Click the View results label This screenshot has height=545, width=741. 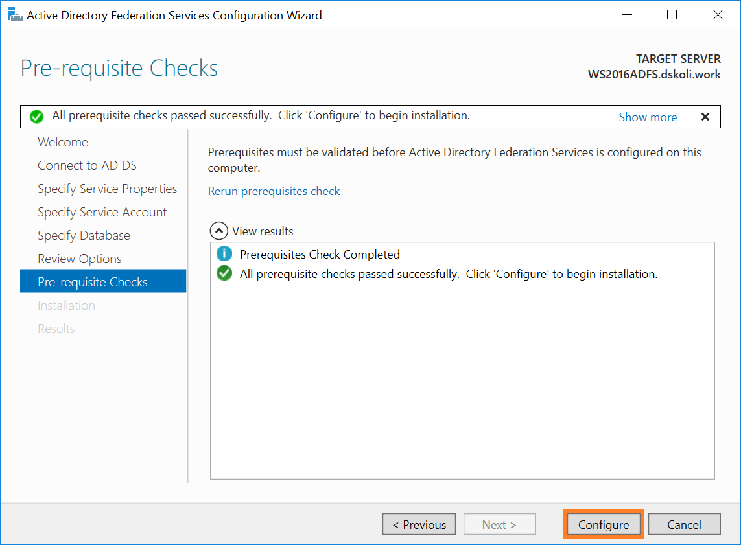(263, 231)
